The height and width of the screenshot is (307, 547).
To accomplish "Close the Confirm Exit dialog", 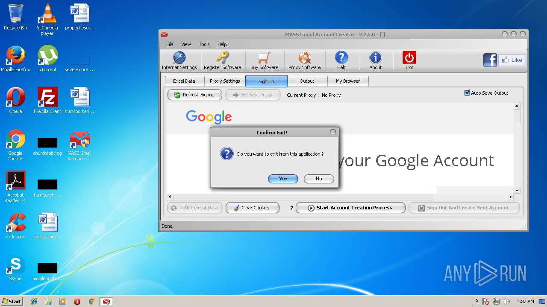I will tap(333, 132).
